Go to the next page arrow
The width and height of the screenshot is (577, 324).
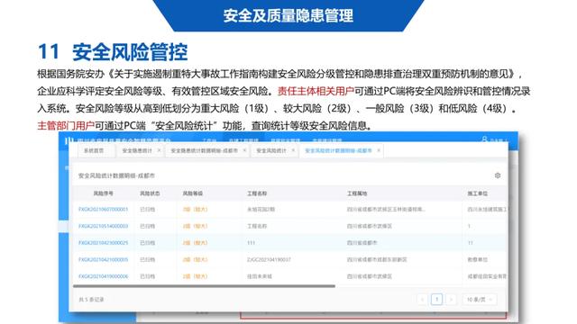point(451,300)
